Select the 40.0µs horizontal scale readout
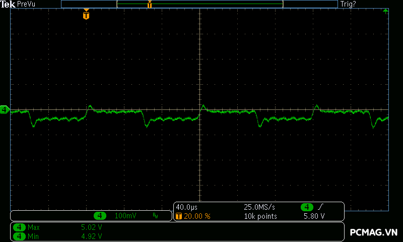 pyautogui.click(x=186, y=207)
